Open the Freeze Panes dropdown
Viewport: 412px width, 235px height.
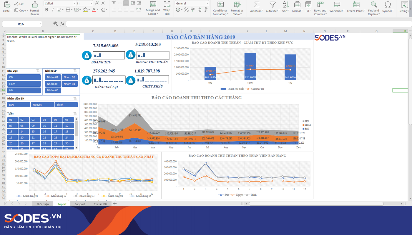(356, 11)
